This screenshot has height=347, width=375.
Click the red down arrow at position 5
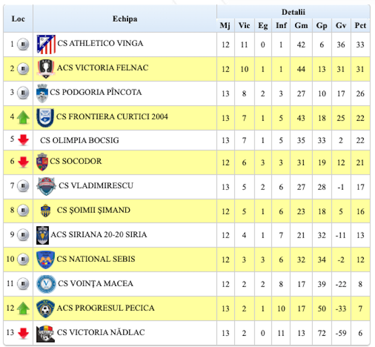(x=22, y=141)
